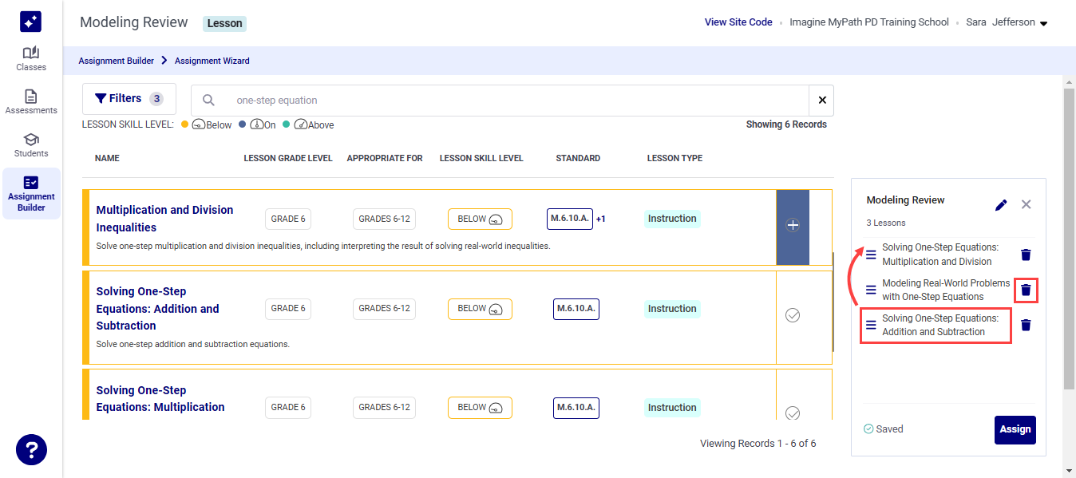Viewport: 1076px width, 478px height.
Task: Click the Imagine MyPath PD Training School name
Action: [x=868, y=22]
